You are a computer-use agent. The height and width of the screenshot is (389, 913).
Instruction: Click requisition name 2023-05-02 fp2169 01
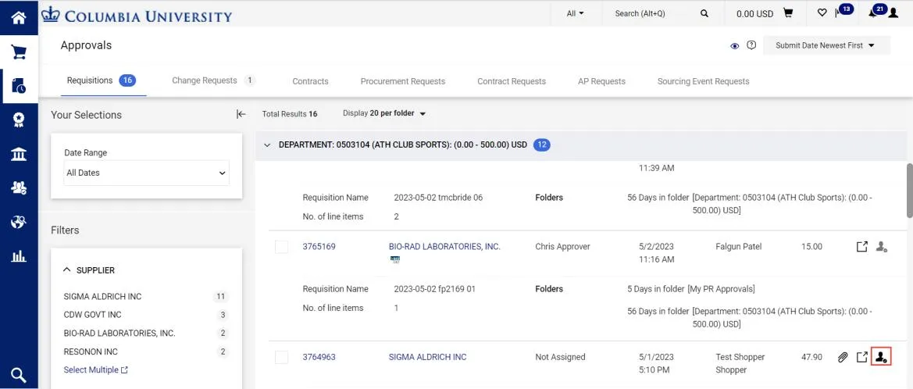[x=435, y=289]
